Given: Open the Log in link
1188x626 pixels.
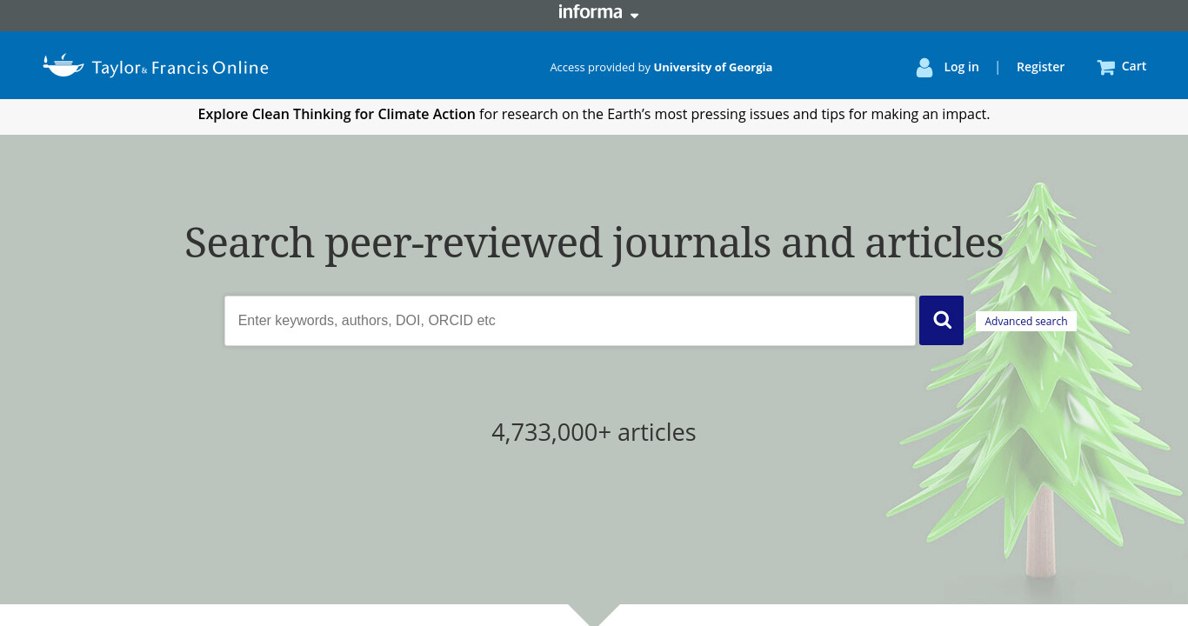Looking at the screenshot, I should [x=961, y=67].
